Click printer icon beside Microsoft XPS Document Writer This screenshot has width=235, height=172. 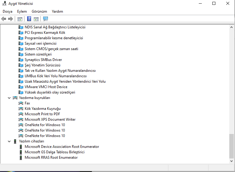pos(21,119)
